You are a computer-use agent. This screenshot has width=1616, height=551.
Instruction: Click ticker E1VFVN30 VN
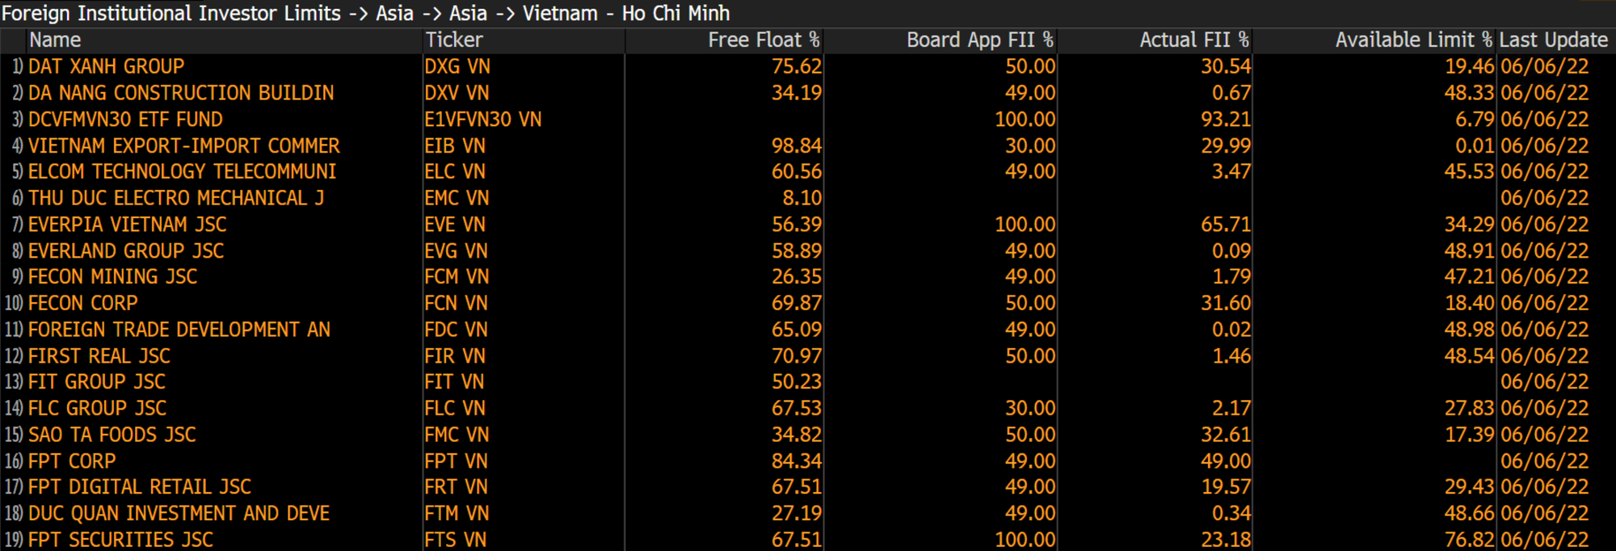point(483,120)
